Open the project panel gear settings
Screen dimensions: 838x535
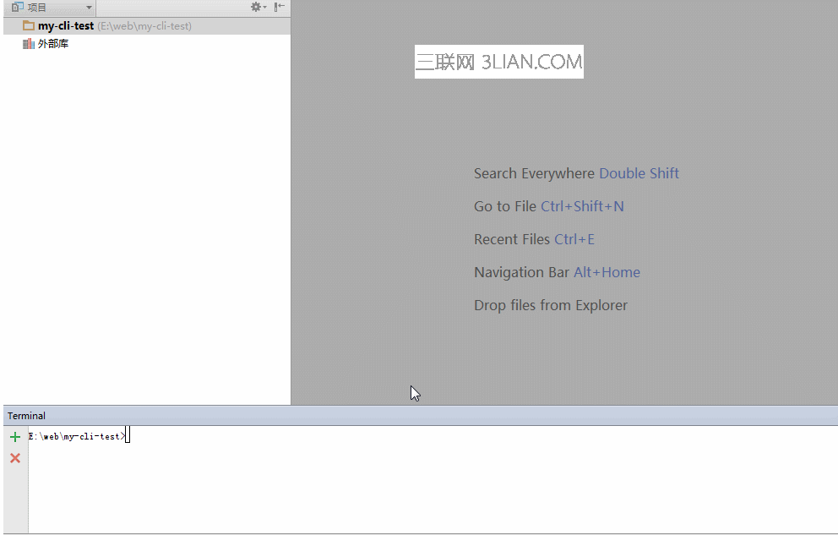point(256,7)
